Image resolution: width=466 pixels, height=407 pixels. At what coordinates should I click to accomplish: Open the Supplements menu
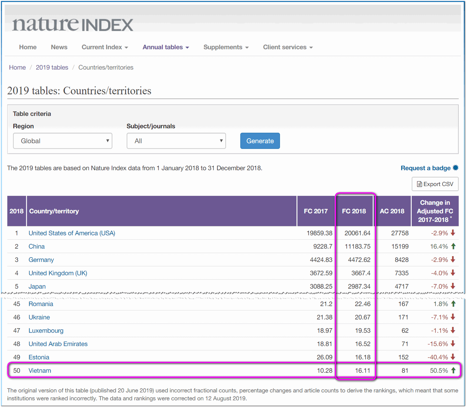(x=223, y=47)
